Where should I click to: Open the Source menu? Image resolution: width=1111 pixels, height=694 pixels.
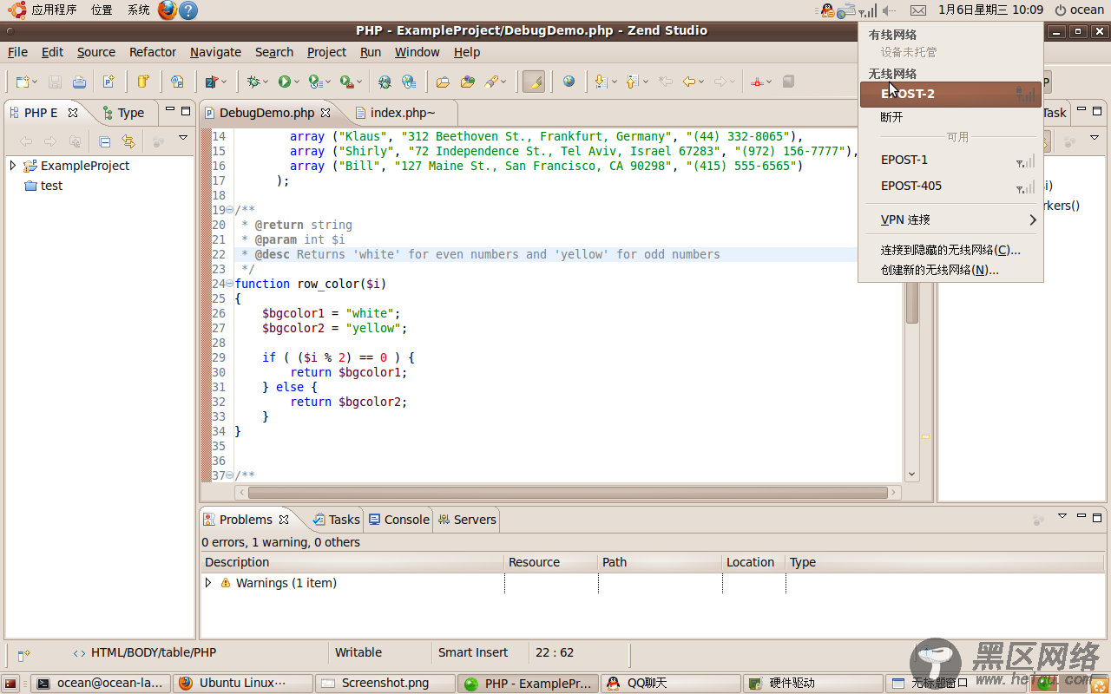coord(96,52)
